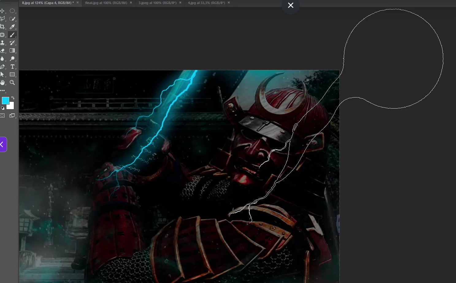The image size is (456, 283).
Task: Switch to the 3.jpeg document tab
Action: (158, 3)
